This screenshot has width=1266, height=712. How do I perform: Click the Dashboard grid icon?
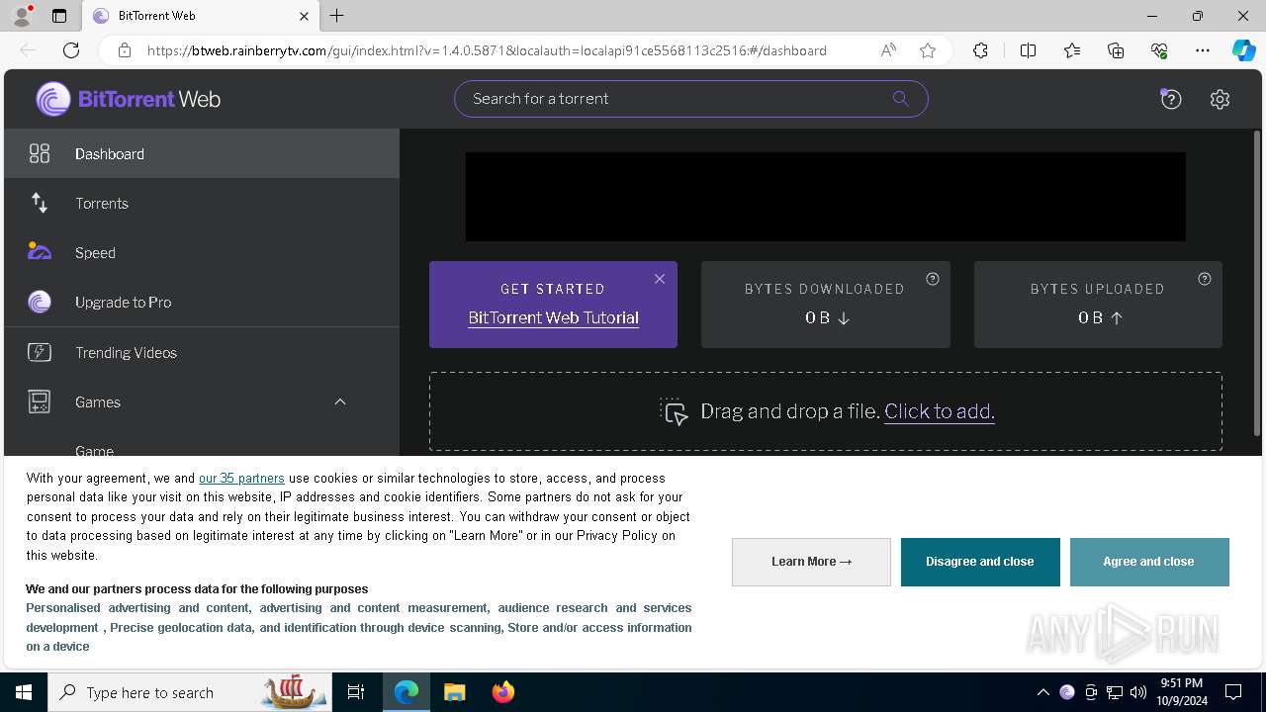click(x=40, y=153)
